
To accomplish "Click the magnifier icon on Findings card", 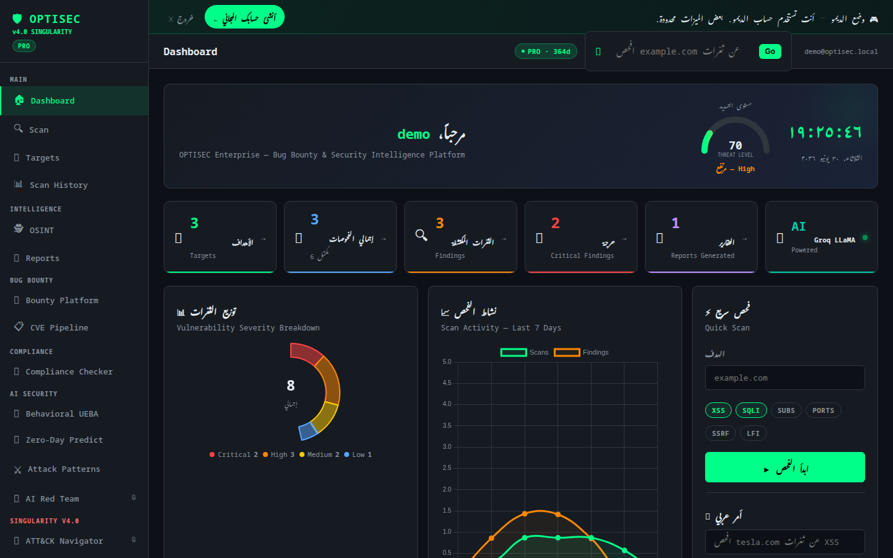I will pyautogui.click(x=422, y=235).
